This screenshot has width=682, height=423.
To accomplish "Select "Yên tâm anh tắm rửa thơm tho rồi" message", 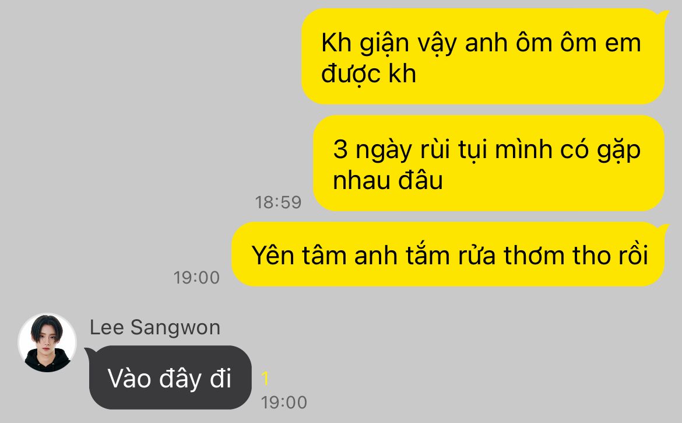I will point(448,254).
